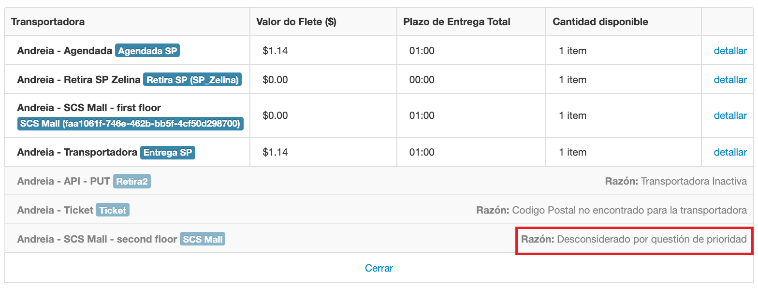Click the Cerrar link
The width and height of the screenshot is (758, 288).
[x=379, y=268]
